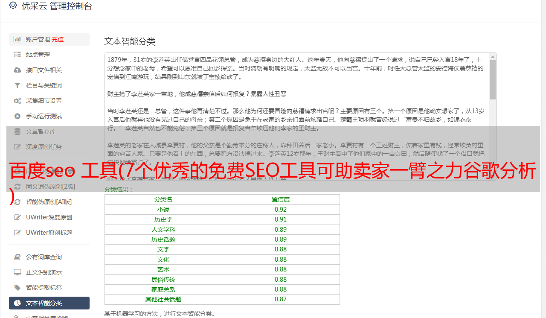Screen dimensions: 546x318
Task: Click the edit icon for UWriter原创标题
Action: tap(17, 233)
